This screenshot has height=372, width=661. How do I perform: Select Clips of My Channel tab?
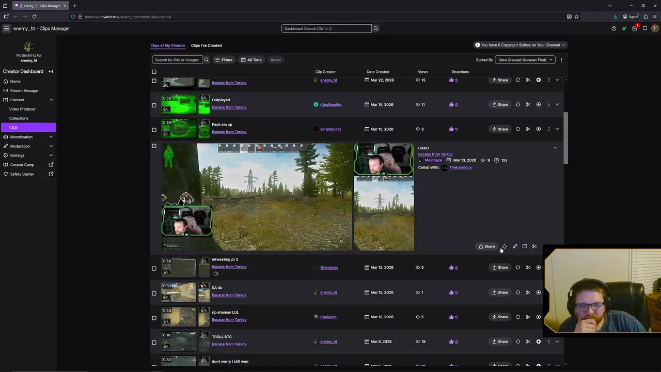(168, 45)
